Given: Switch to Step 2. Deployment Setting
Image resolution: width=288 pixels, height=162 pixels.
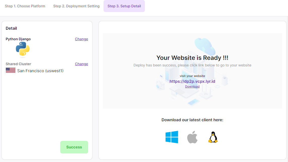Looking at the screenshot, I should pyautogui.click(x=76, y=6).
